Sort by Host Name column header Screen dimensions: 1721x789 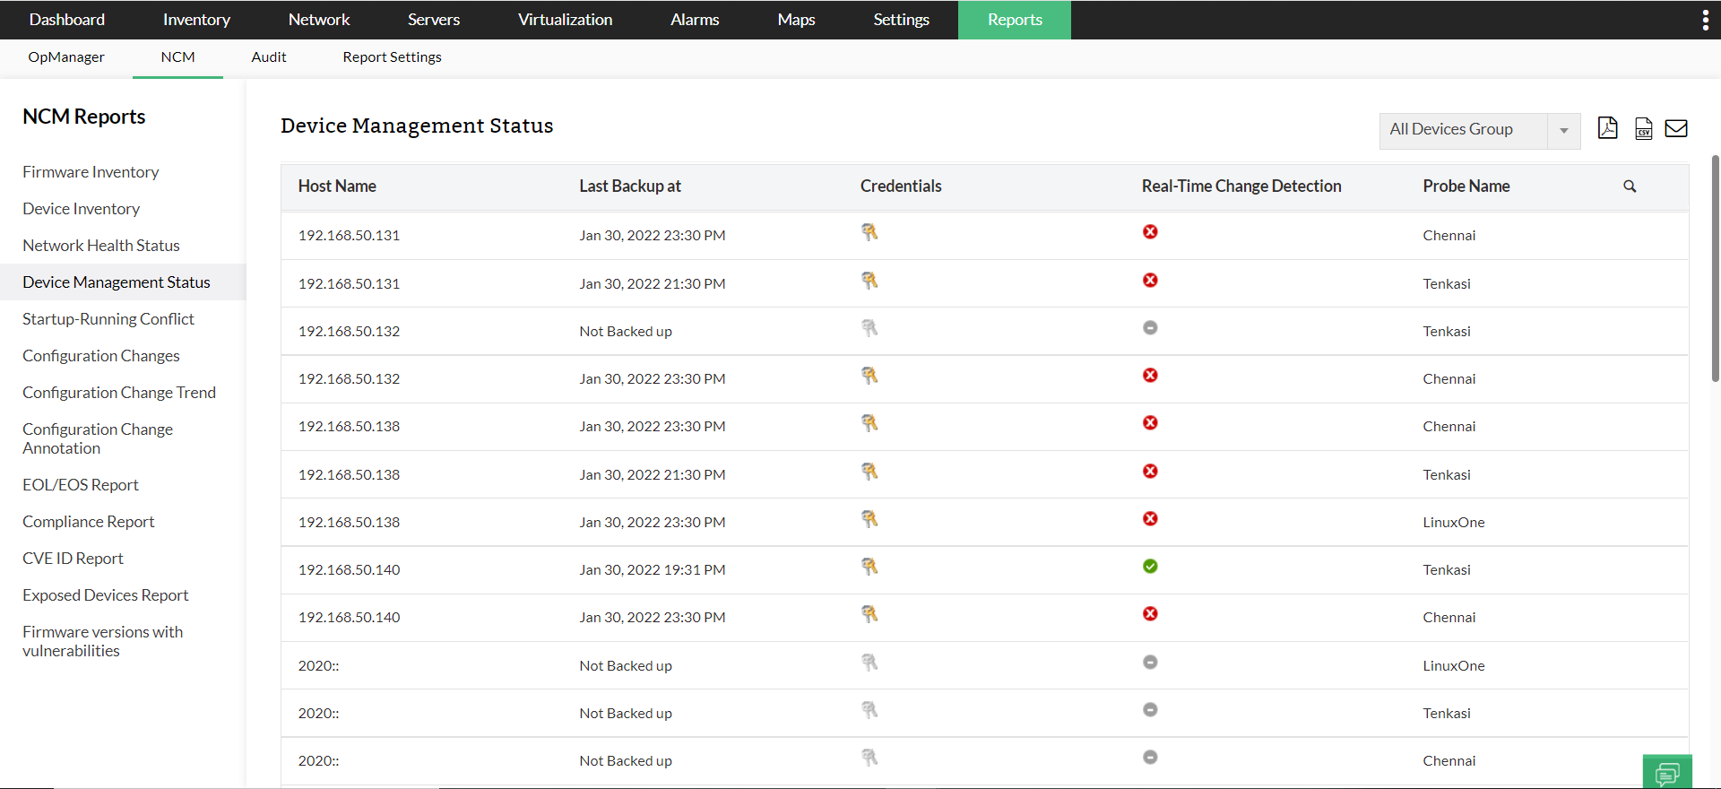pyautogui.click(x=337, y=186)
